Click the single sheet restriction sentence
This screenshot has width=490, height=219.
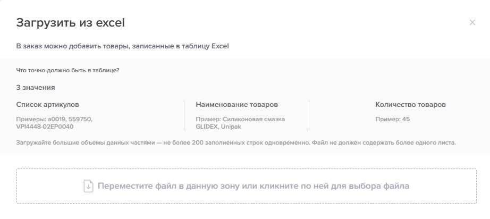pos(383,143)
